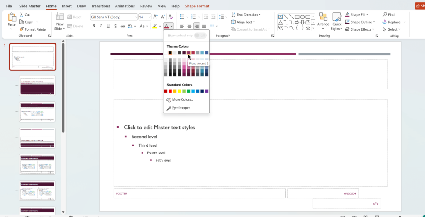
Task: Choose the red standard color swatch
Action: click(x=171, y=91)
